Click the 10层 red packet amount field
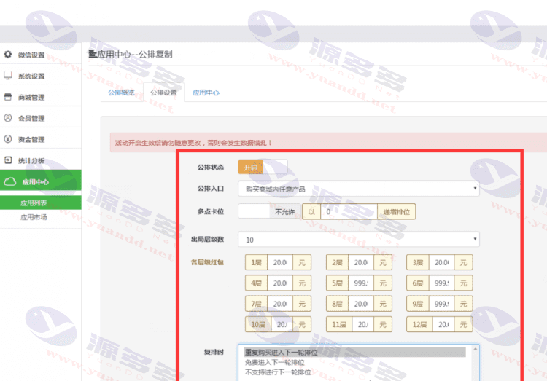 (x=282, y=324)
